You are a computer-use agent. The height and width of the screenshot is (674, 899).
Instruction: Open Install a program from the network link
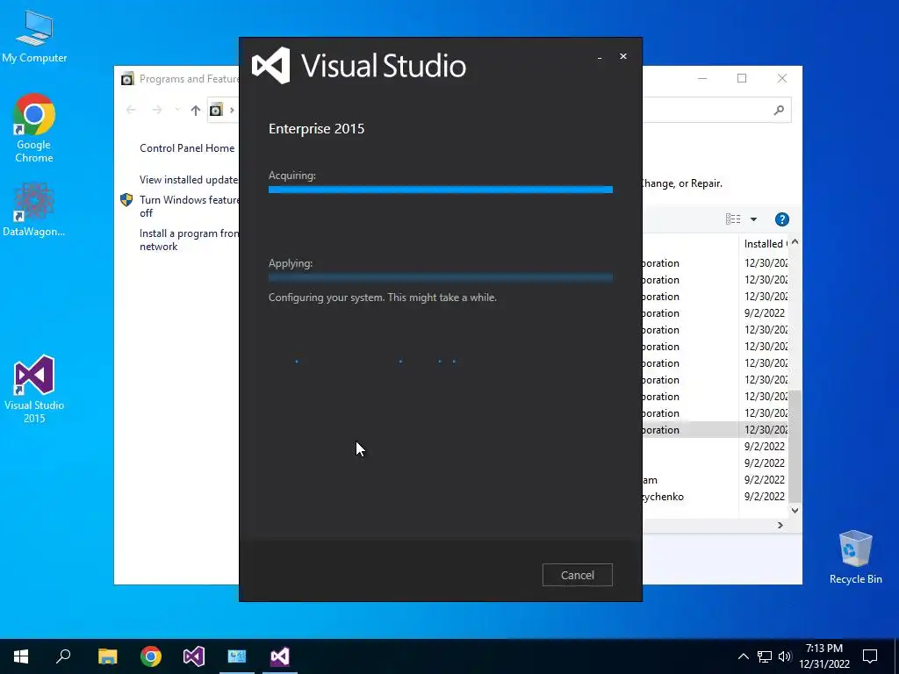click(190, 240)
